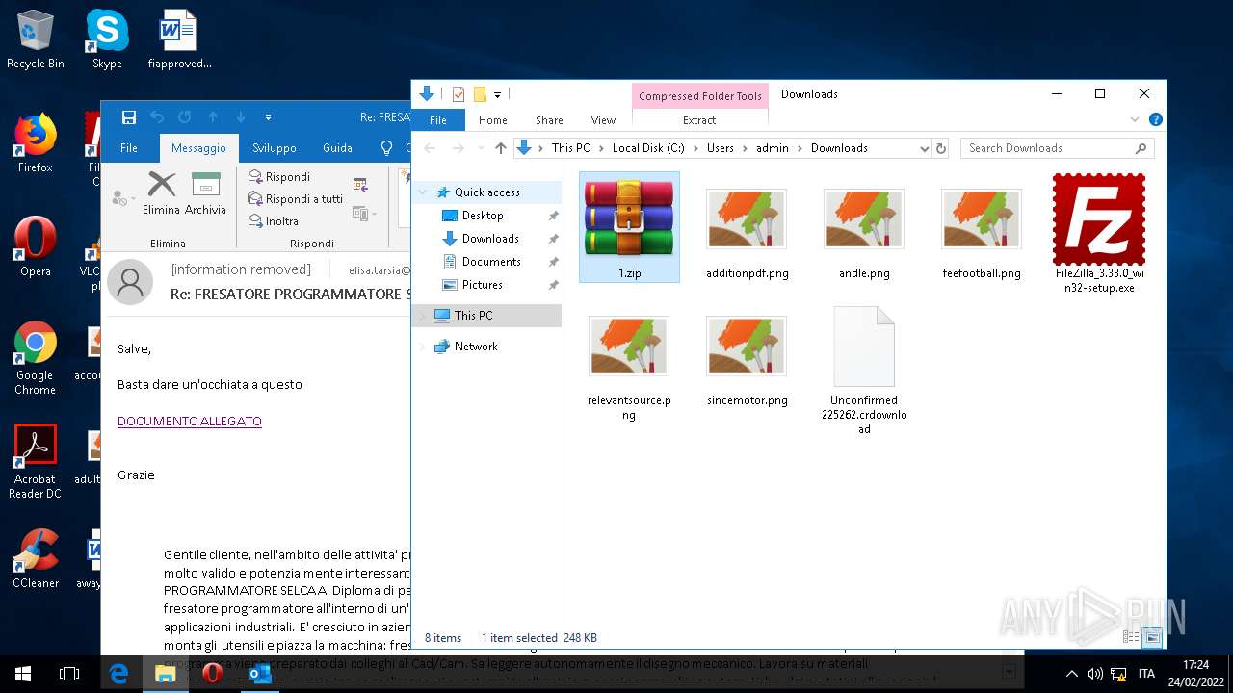Screen dimensions: 1233x693
Task: Launch Microsoft Edge from taskbar
Action: point(119,674)
